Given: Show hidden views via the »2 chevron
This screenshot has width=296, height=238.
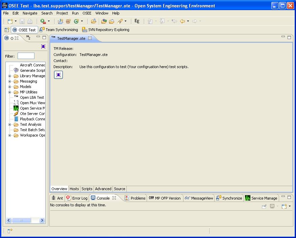Looking at the screenshot, I should [x=28, y=38].
